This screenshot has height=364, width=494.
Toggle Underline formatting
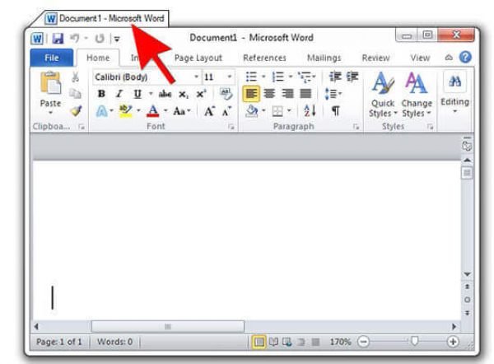point(137,94)
